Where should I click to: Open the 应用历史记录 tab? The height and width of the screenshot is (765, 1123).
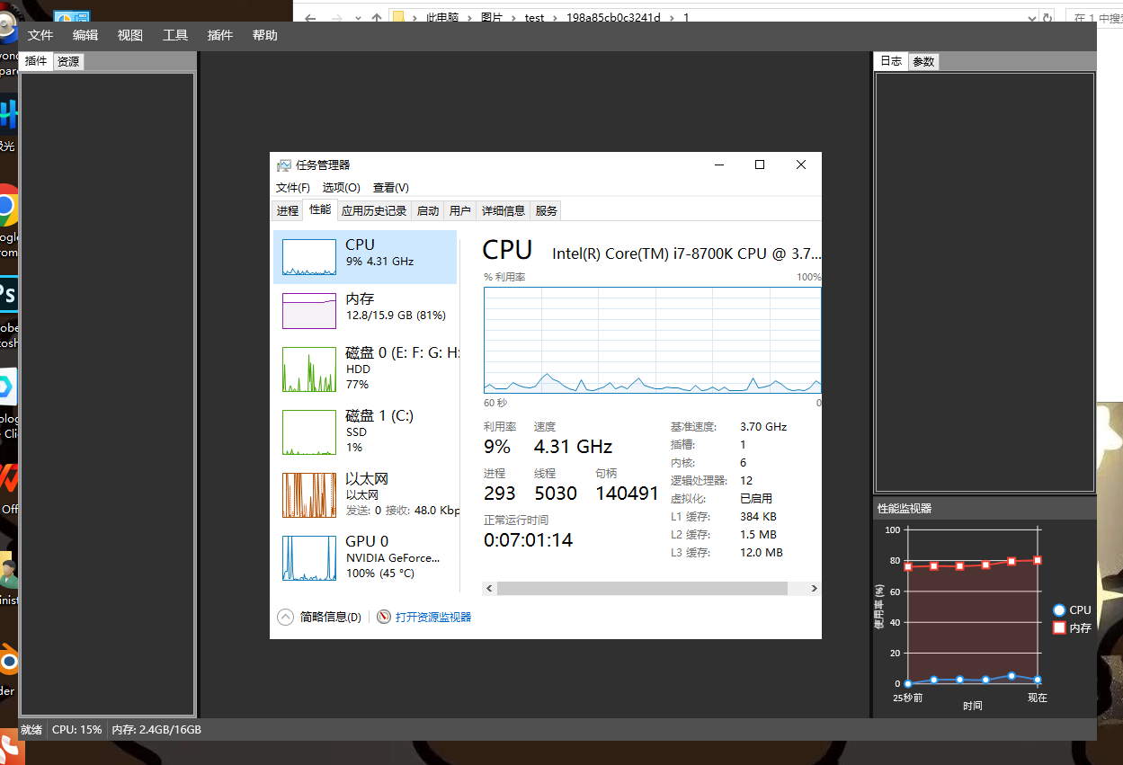[x=374, y=210]
